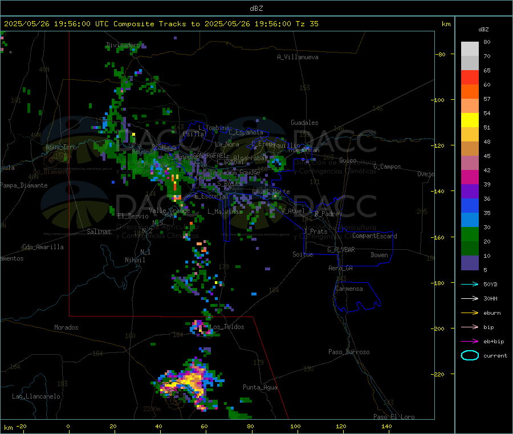Click the strong radar echo near Punta_Agua

coord(188,384)
